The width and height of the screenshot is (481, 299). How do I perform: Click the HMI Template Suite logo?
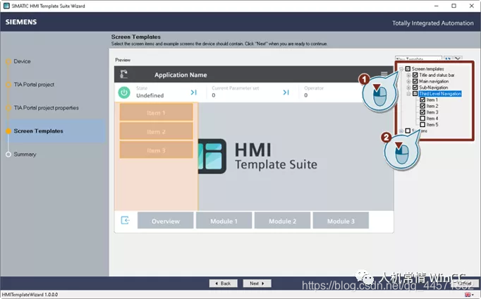[x=257, y=157]
